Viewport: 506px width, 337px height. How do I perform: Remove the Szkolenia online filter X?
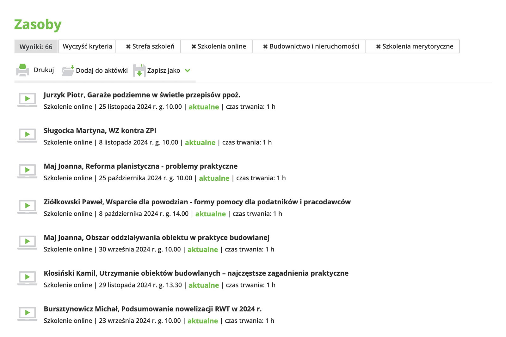(x=194, y=47)
